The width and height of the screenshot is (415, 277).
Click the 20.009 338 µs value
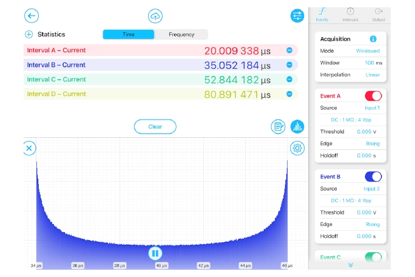(237, 50)
